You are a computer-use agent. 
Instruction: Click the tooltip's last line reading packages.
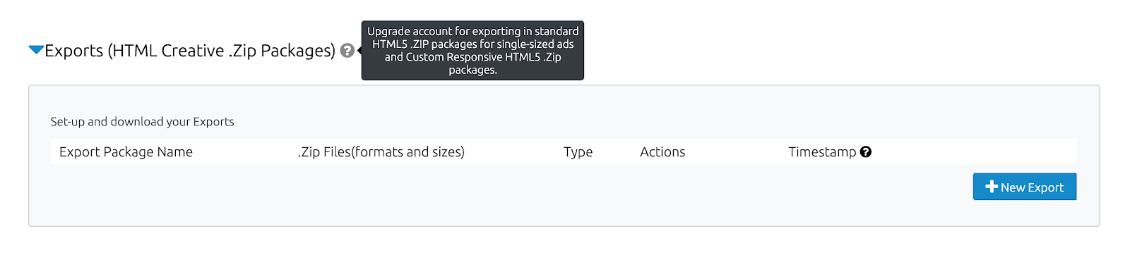472,70
